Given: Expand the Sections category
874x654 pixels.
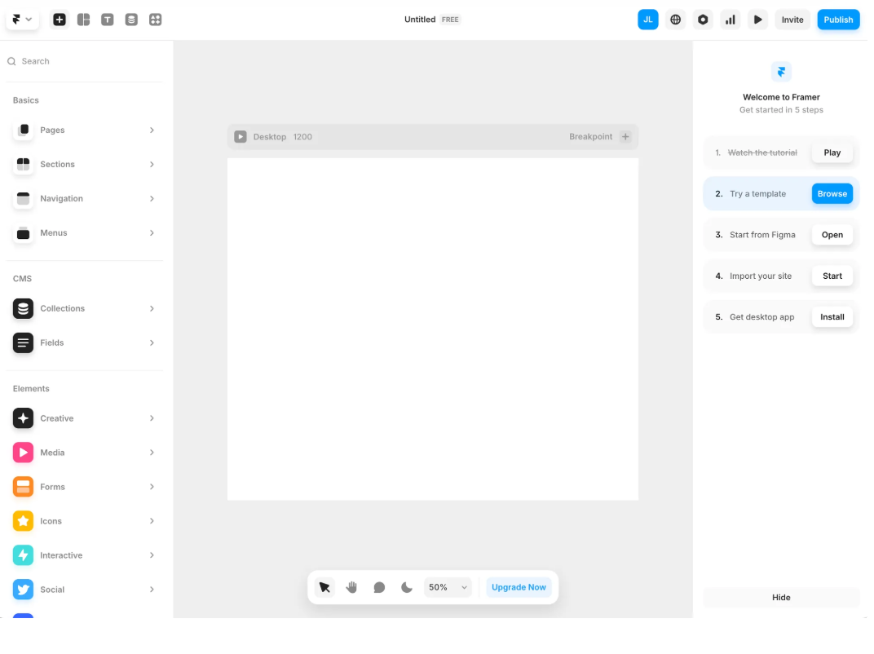Looking at the screenshot, I should (85, 165).
